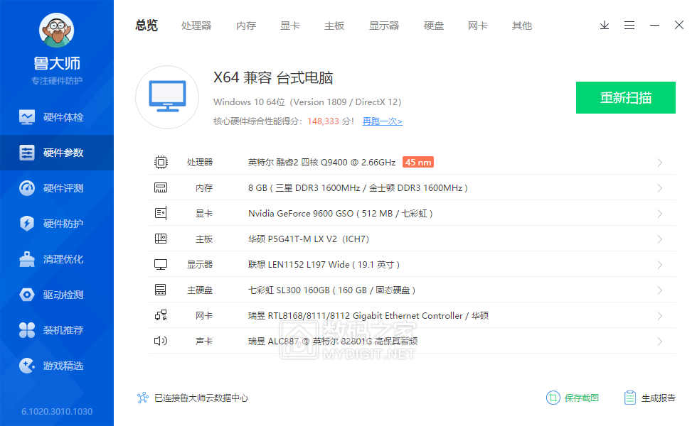This screenshot has height=426, width=697.
Task: Switch to the 总览 tab
Action: [x=147, y=26]
